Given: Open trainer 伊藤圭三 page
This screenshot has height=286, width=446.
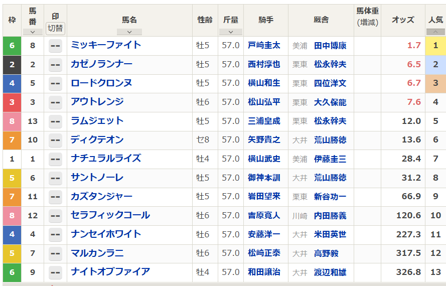Looking at the screenshot, I should click(330, 159).
